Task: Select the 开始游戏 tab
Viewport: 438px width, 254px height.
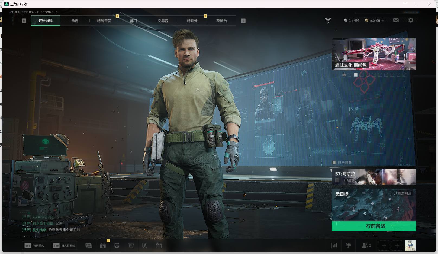Action: [46, 21]
